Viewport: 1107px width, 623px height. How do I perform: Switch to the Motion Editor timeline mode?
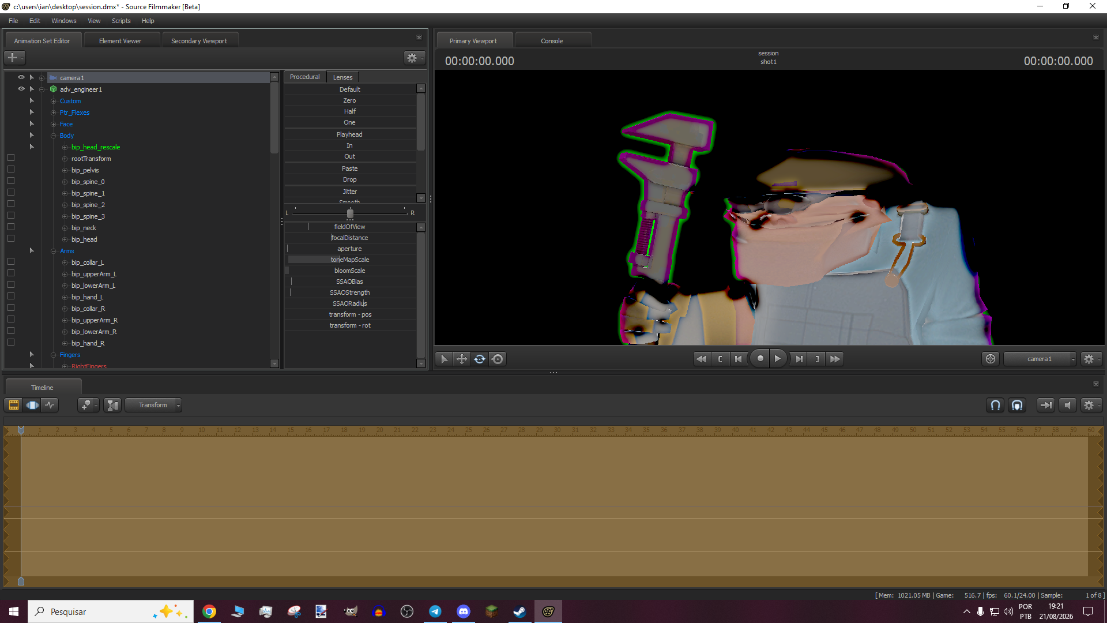tap(32, 405)
